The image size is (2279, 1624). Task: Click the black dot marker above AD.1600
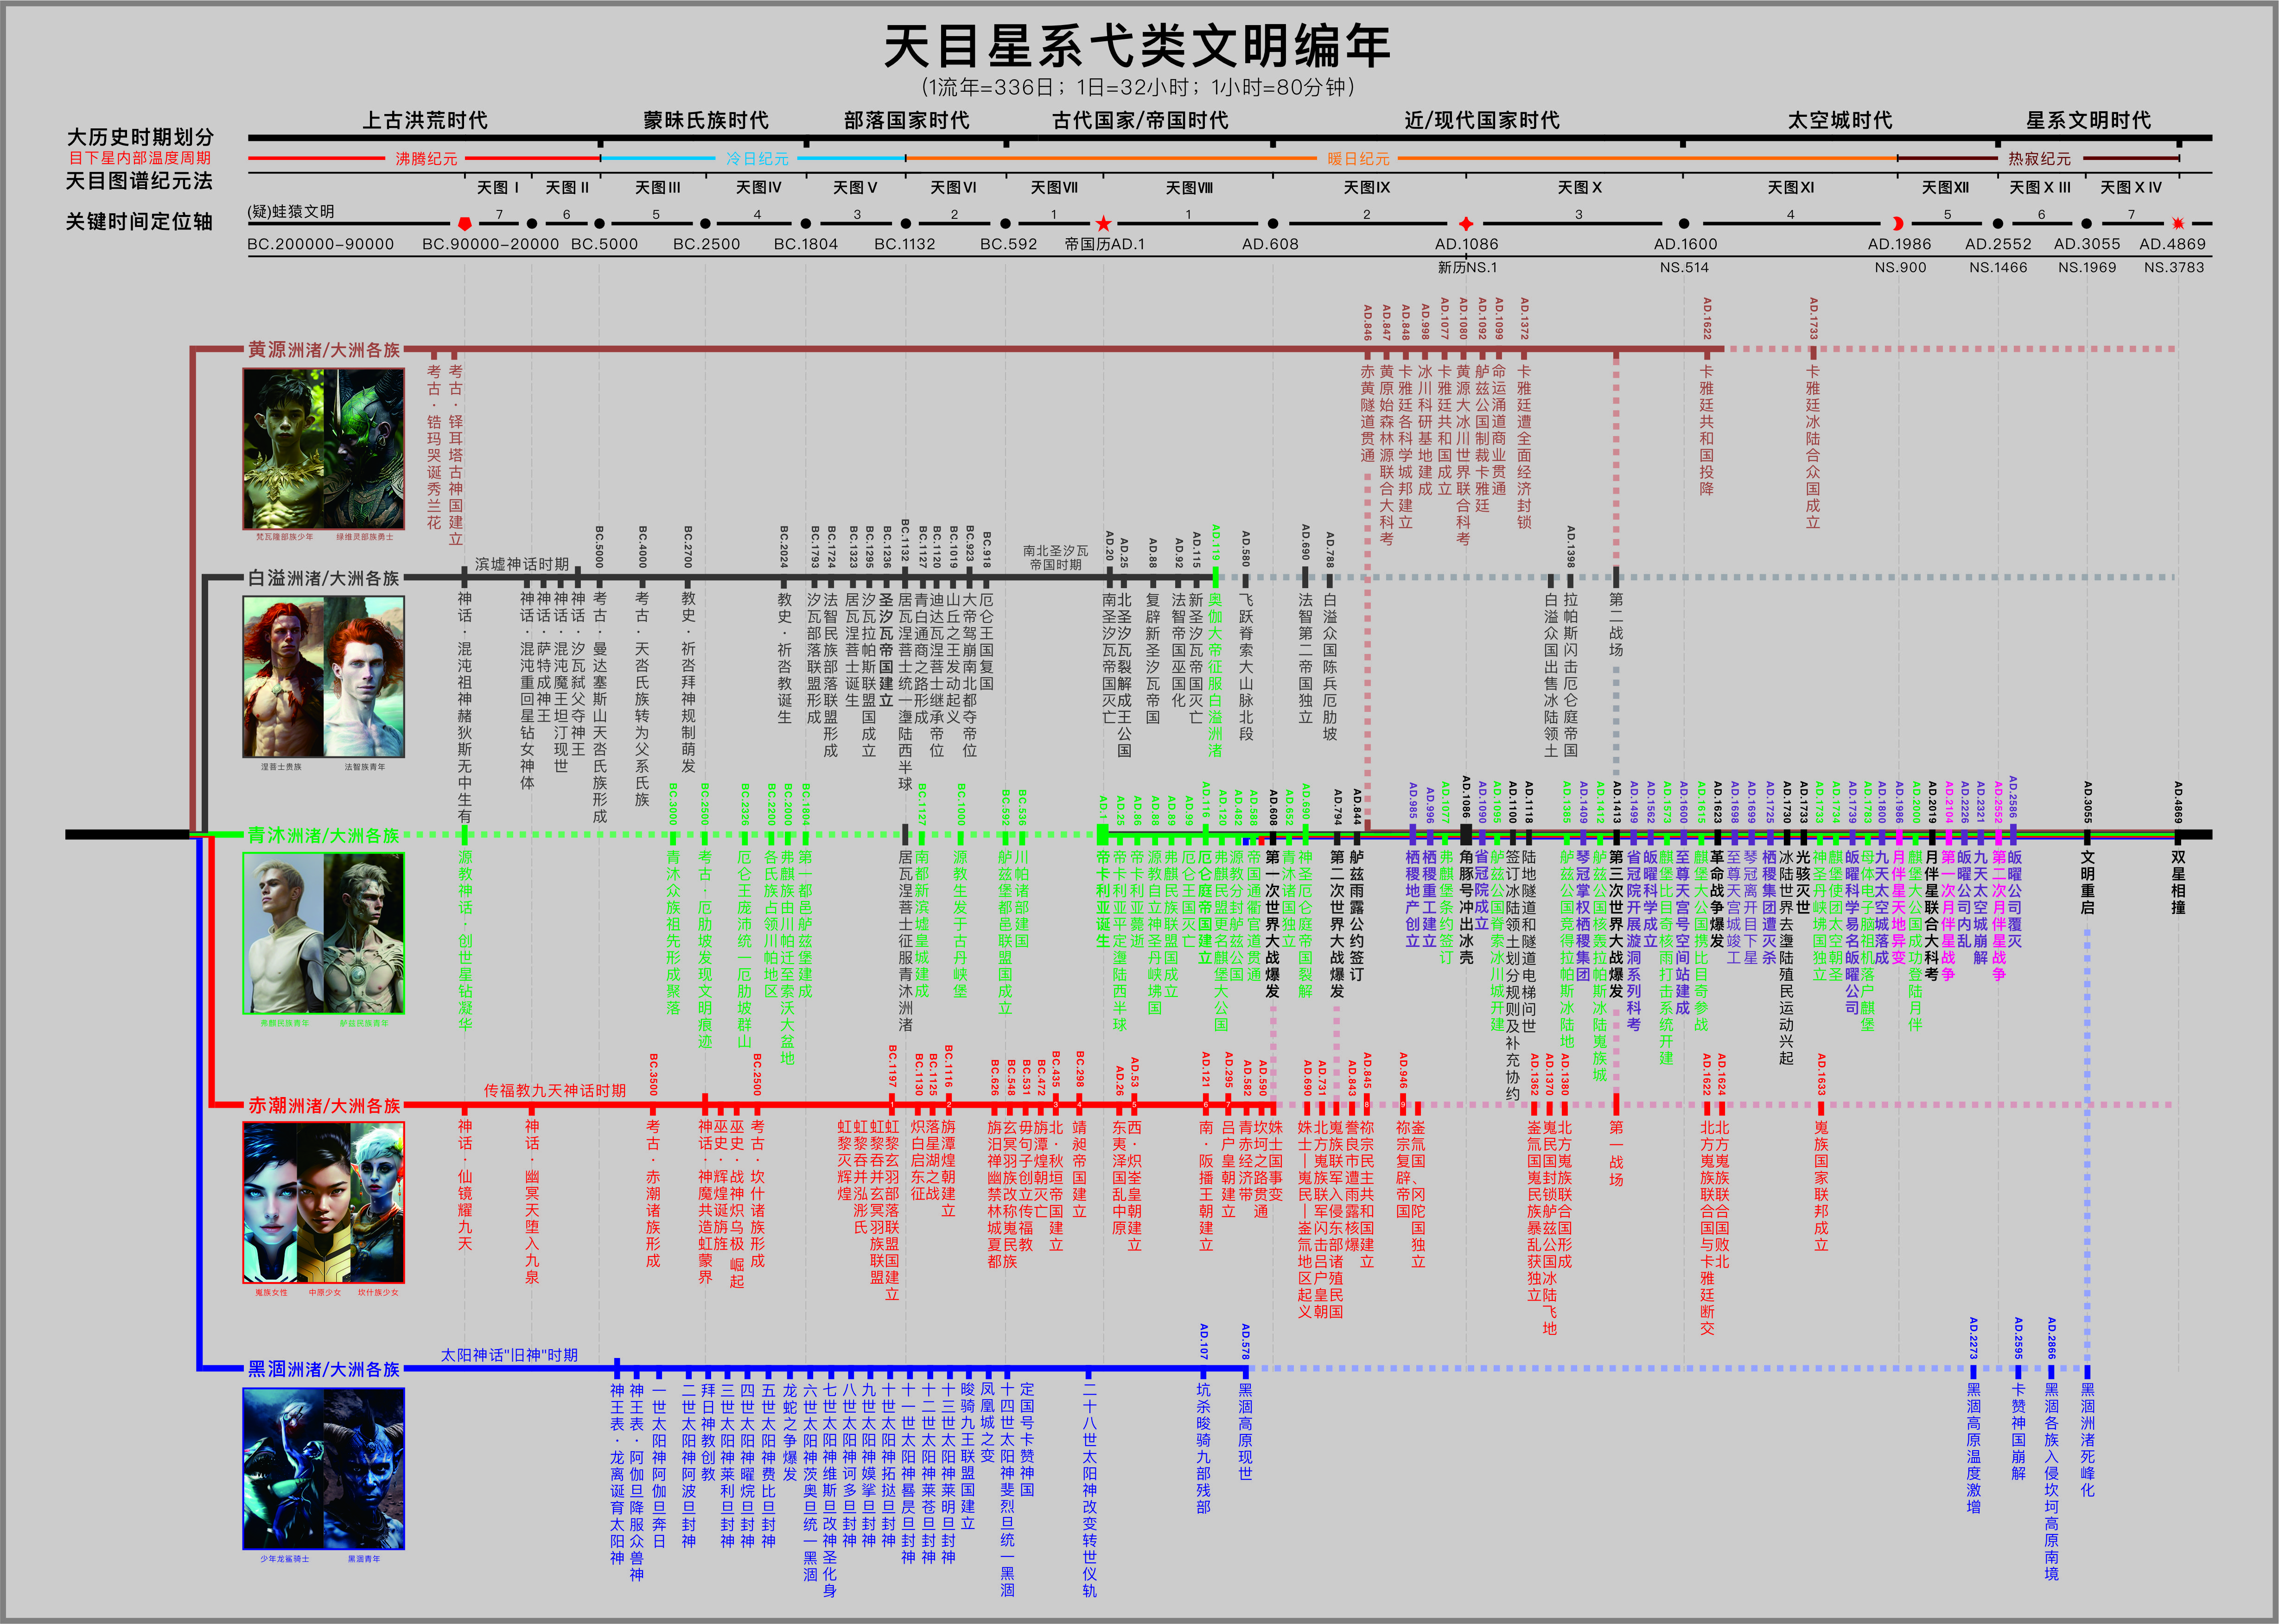tap(1684, 224)
